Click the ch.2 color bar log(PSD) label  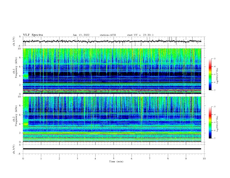pyautogui.click(x=218, y=124)
